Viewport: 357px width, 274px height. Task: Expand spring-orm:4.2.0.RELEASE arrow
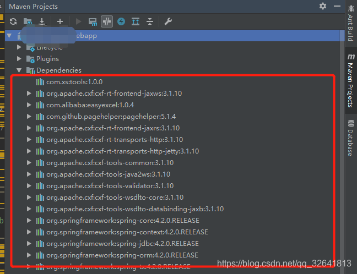coord(29,255)
